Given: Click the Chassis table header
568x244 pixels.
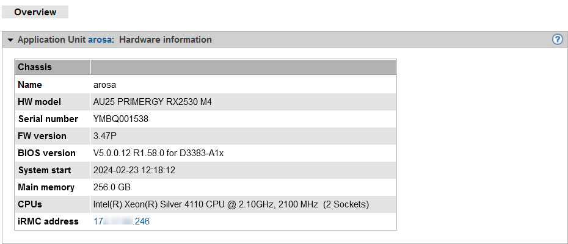Looking at the screenshot, I should pyautogui.click(x=35, y=67).
